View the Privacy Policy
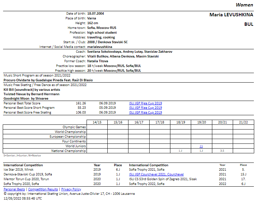275x205 pixels. click(71, 189)
